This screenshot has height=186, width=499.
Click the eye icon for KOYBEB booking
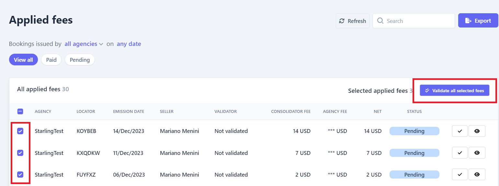point(477,131)
